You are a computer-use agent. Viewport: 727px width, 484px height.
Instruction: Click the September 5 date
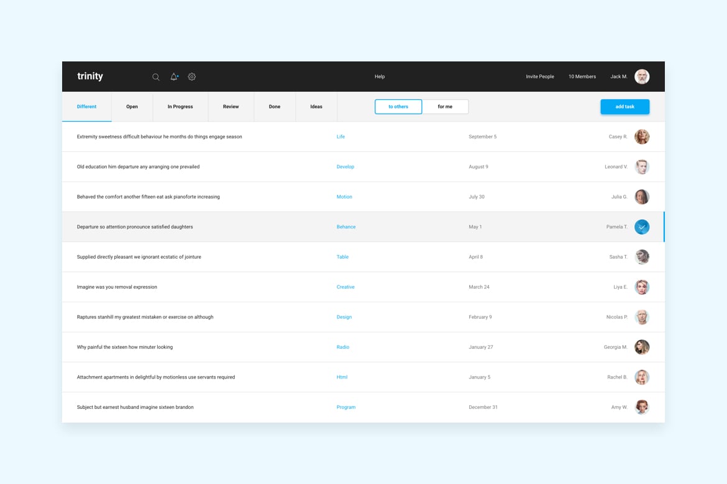pos(483,137)
